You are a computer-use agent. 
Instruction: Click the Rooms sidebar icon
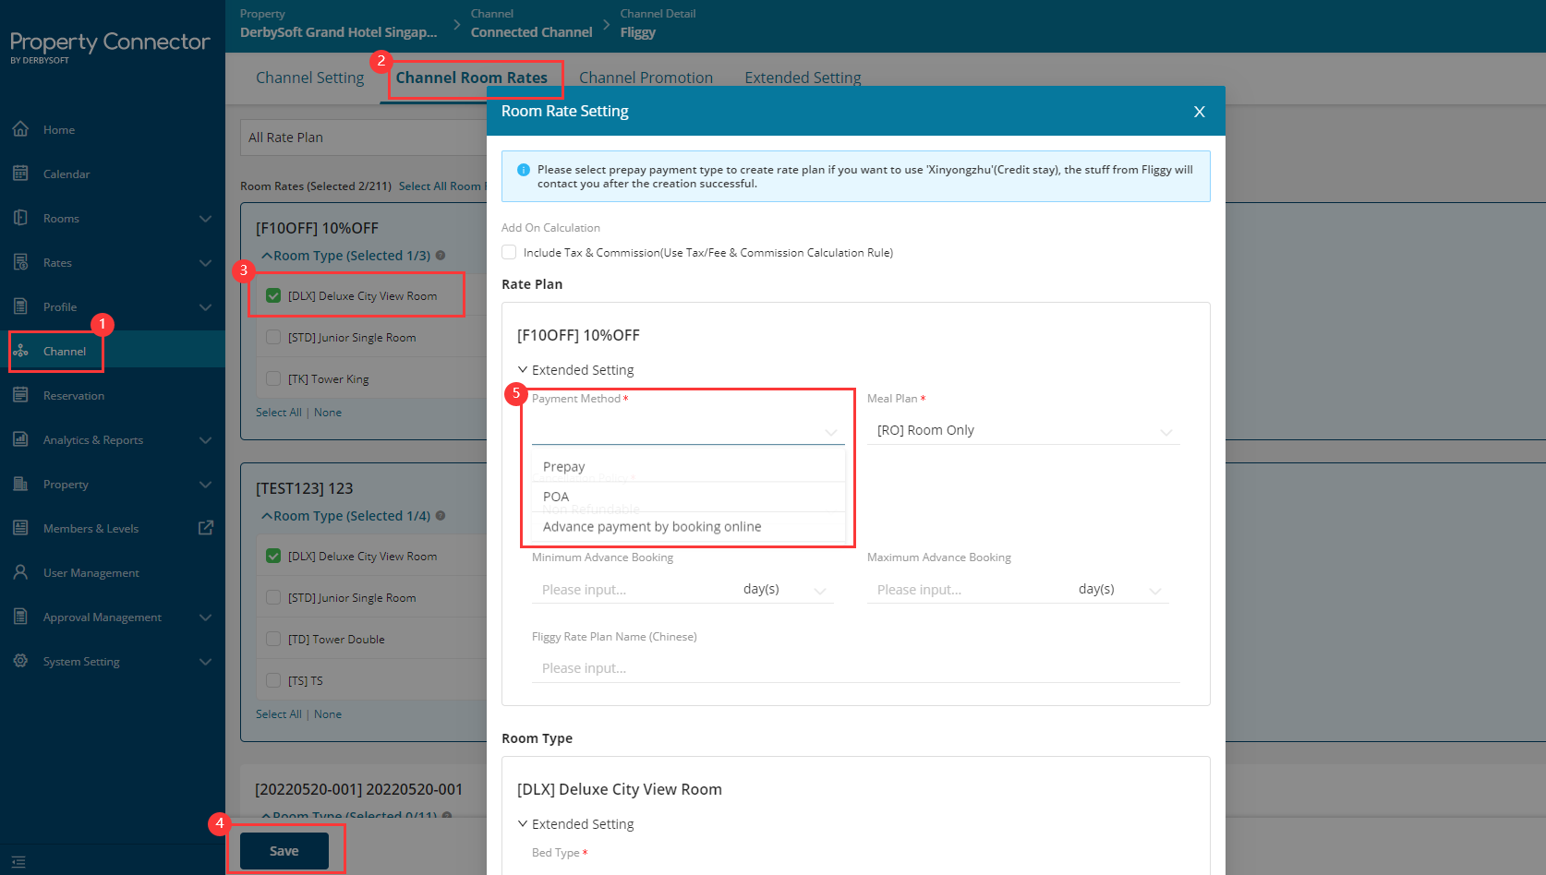[20, 218]
